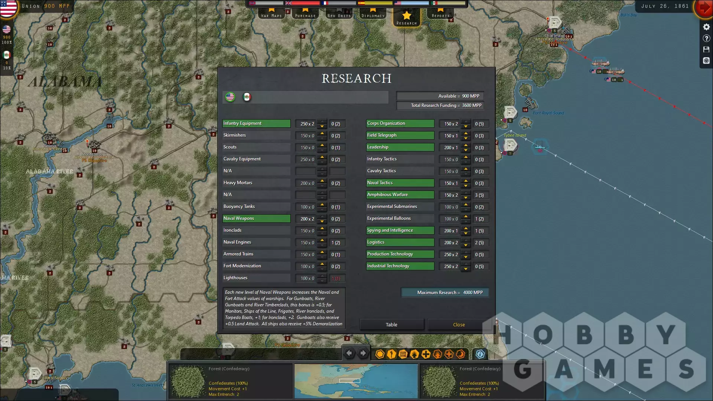This screenshot has height=401, width=713.
Task: Click the blue information hexagon icon
Action: [x=480, y=354]
